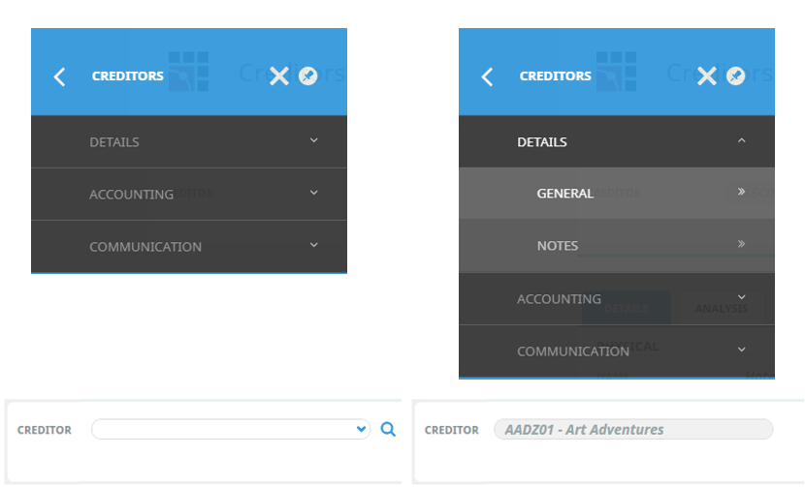Close the right Creditors menu panel
This screenshot has height=487, width=805.
tap(706, 76)
